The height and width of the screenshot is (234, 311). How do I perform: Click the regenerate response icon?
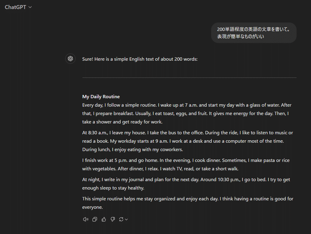(x=121, y=219)
